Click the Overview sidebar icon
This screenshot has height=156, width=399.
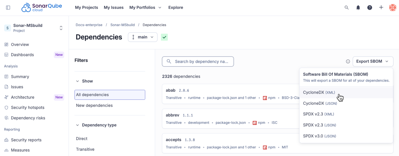[x=6, y=44]
